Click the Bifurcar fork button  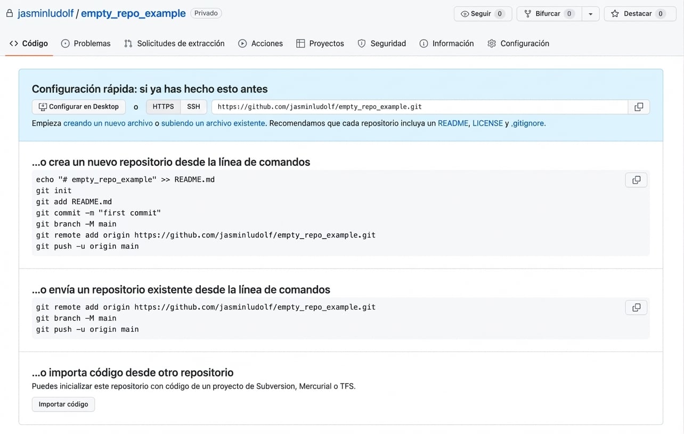(549, 14)
